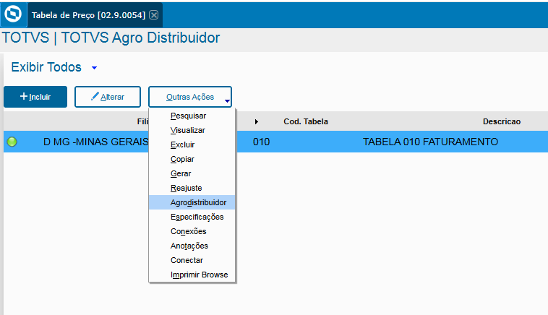Click the Cod. Tabela column header
The height and width of the screenshot is (315, 548).
[x=306, y=121]
